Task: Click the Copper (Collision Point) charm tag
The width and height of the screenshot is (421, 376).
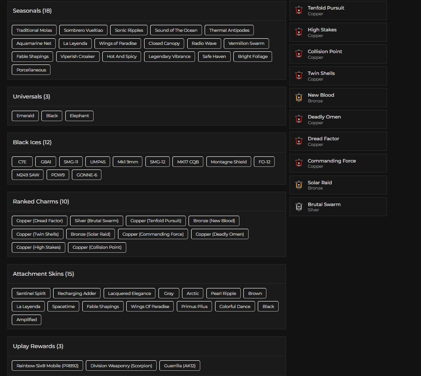Action: [x=97, y=247]
